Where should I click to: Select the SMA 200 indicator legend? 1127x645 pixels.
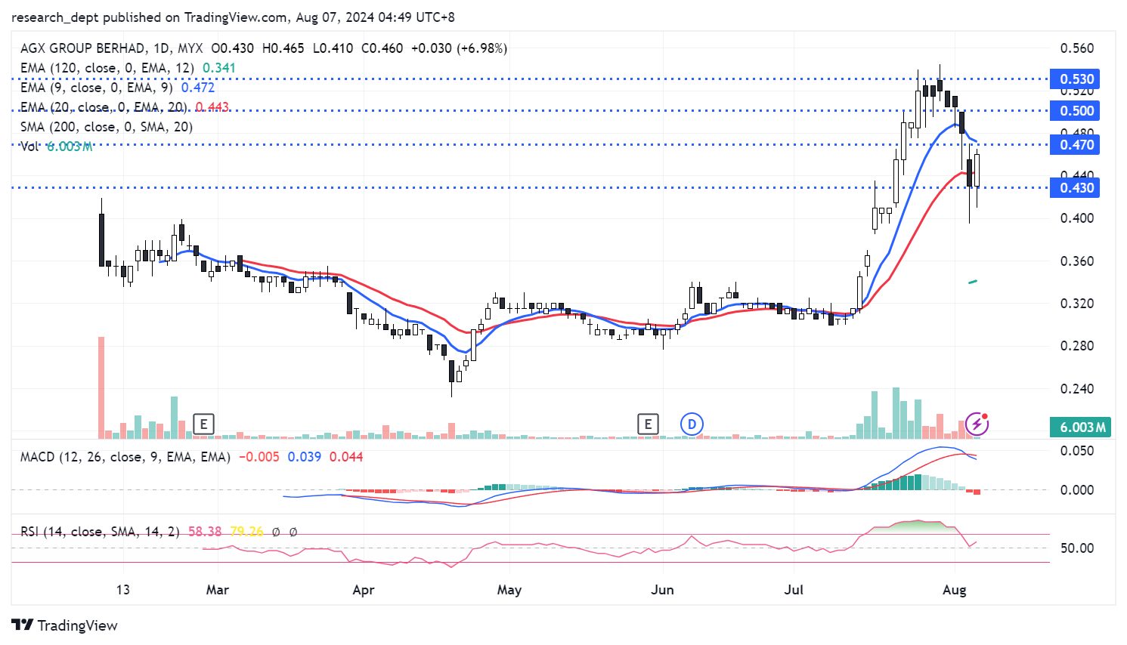pyautogui.click(x=107, y=127)
